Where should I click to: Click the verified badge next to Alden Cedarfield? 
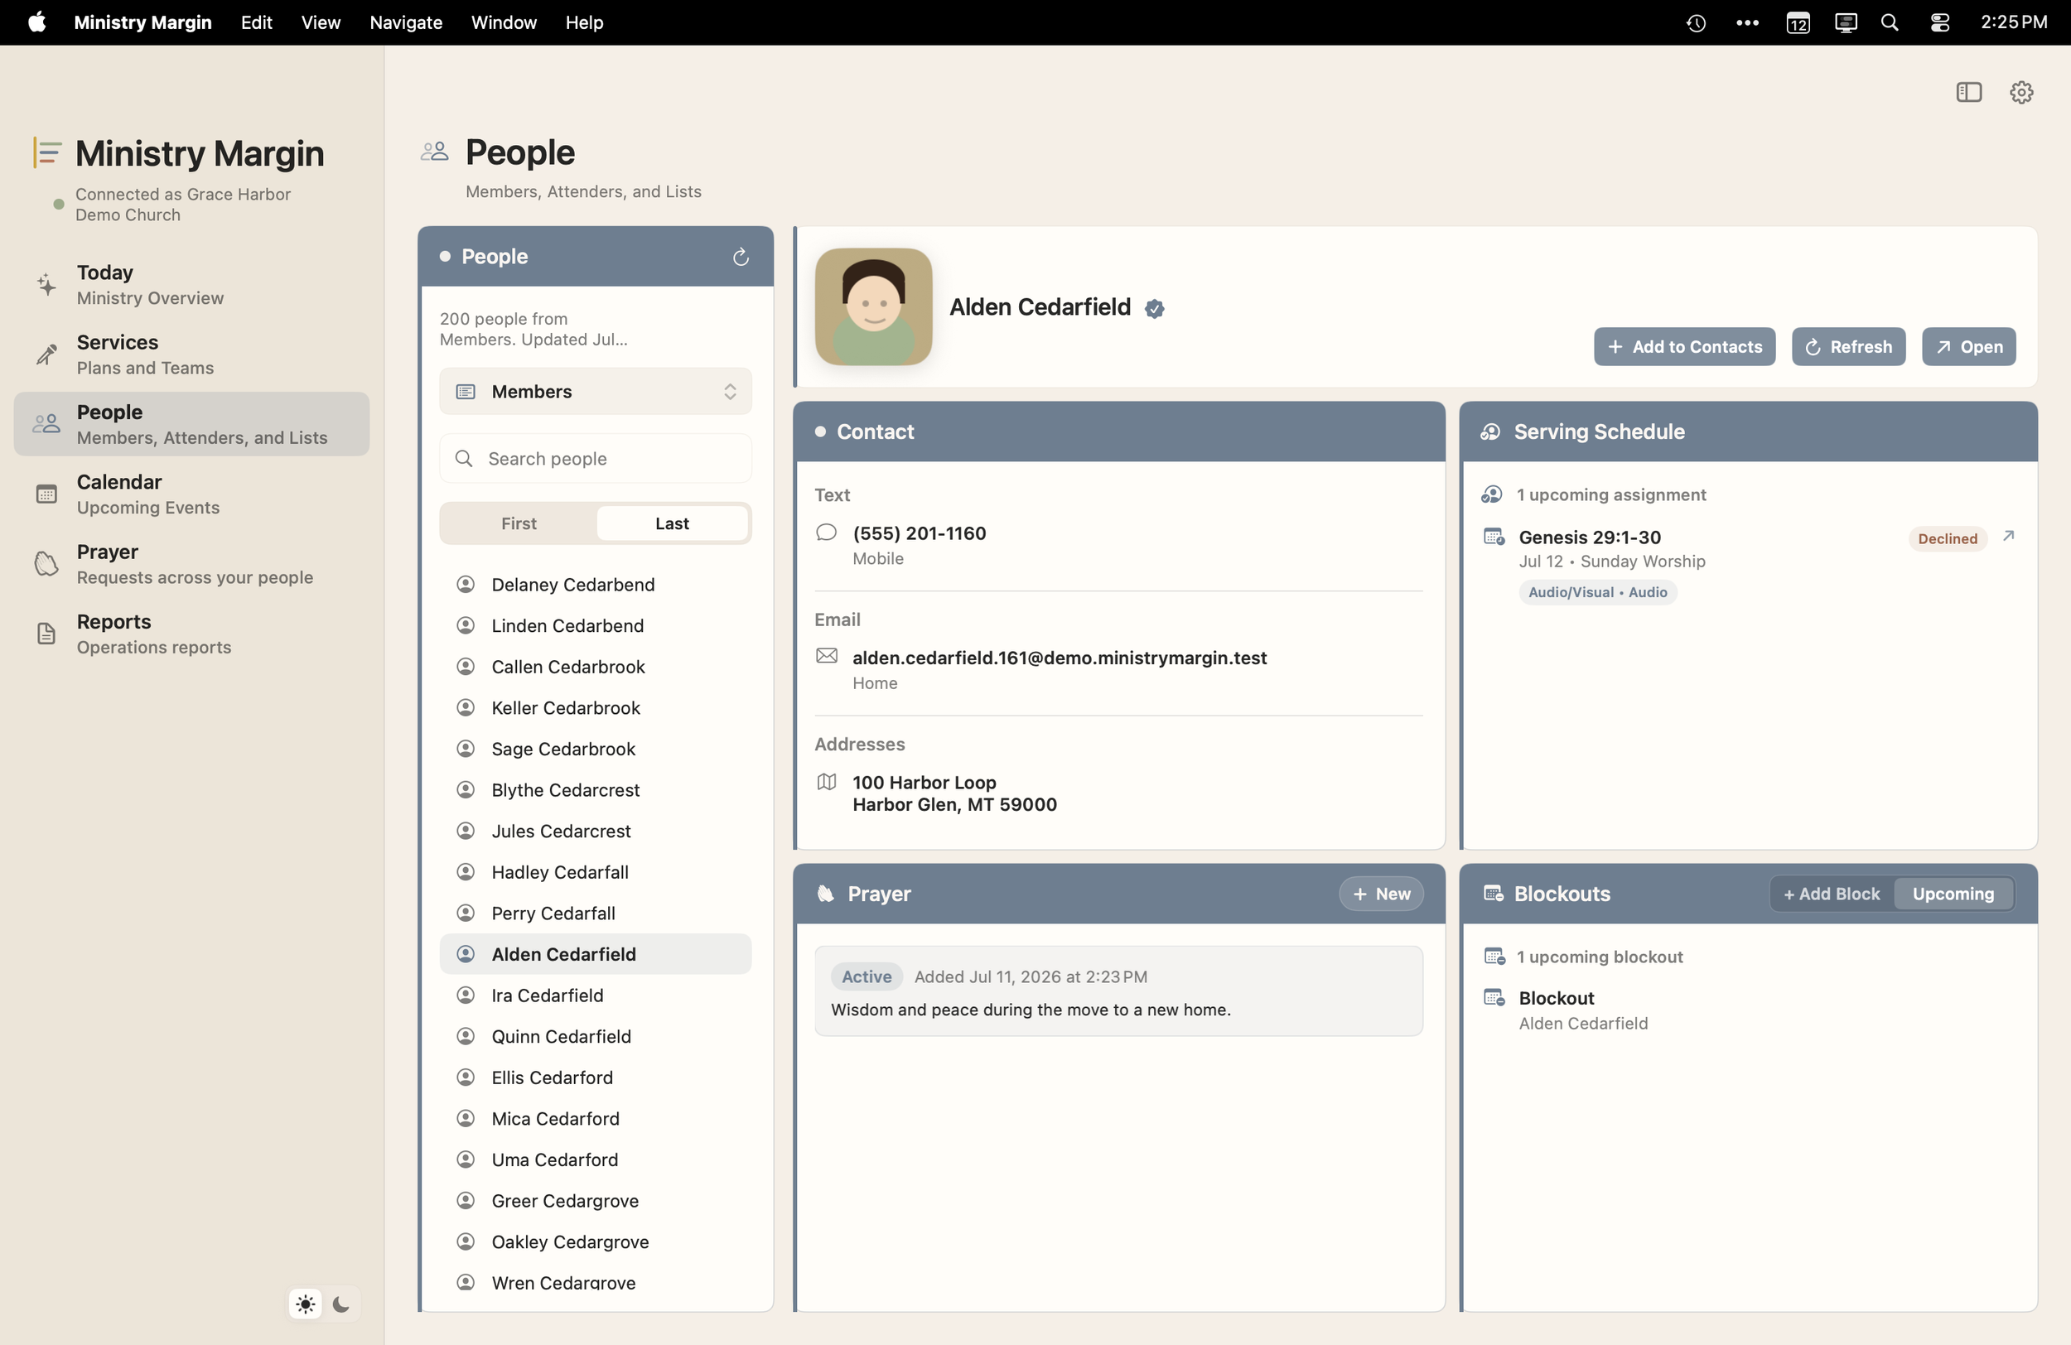point(1154,308)
